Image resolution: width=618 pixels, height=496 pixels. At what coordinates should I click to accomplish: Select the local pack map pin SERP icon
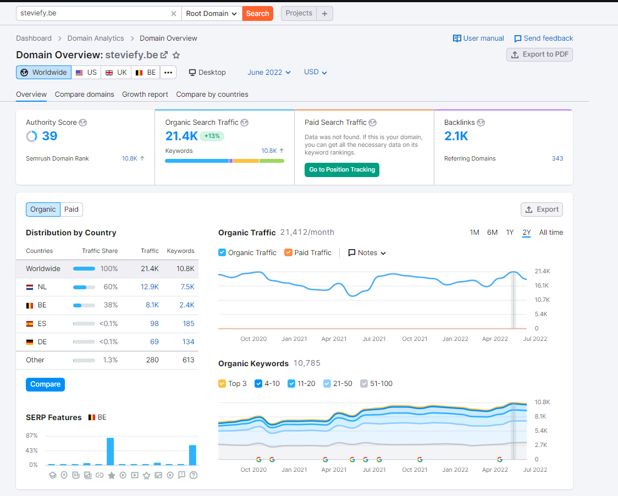click(x=64, y=475)
